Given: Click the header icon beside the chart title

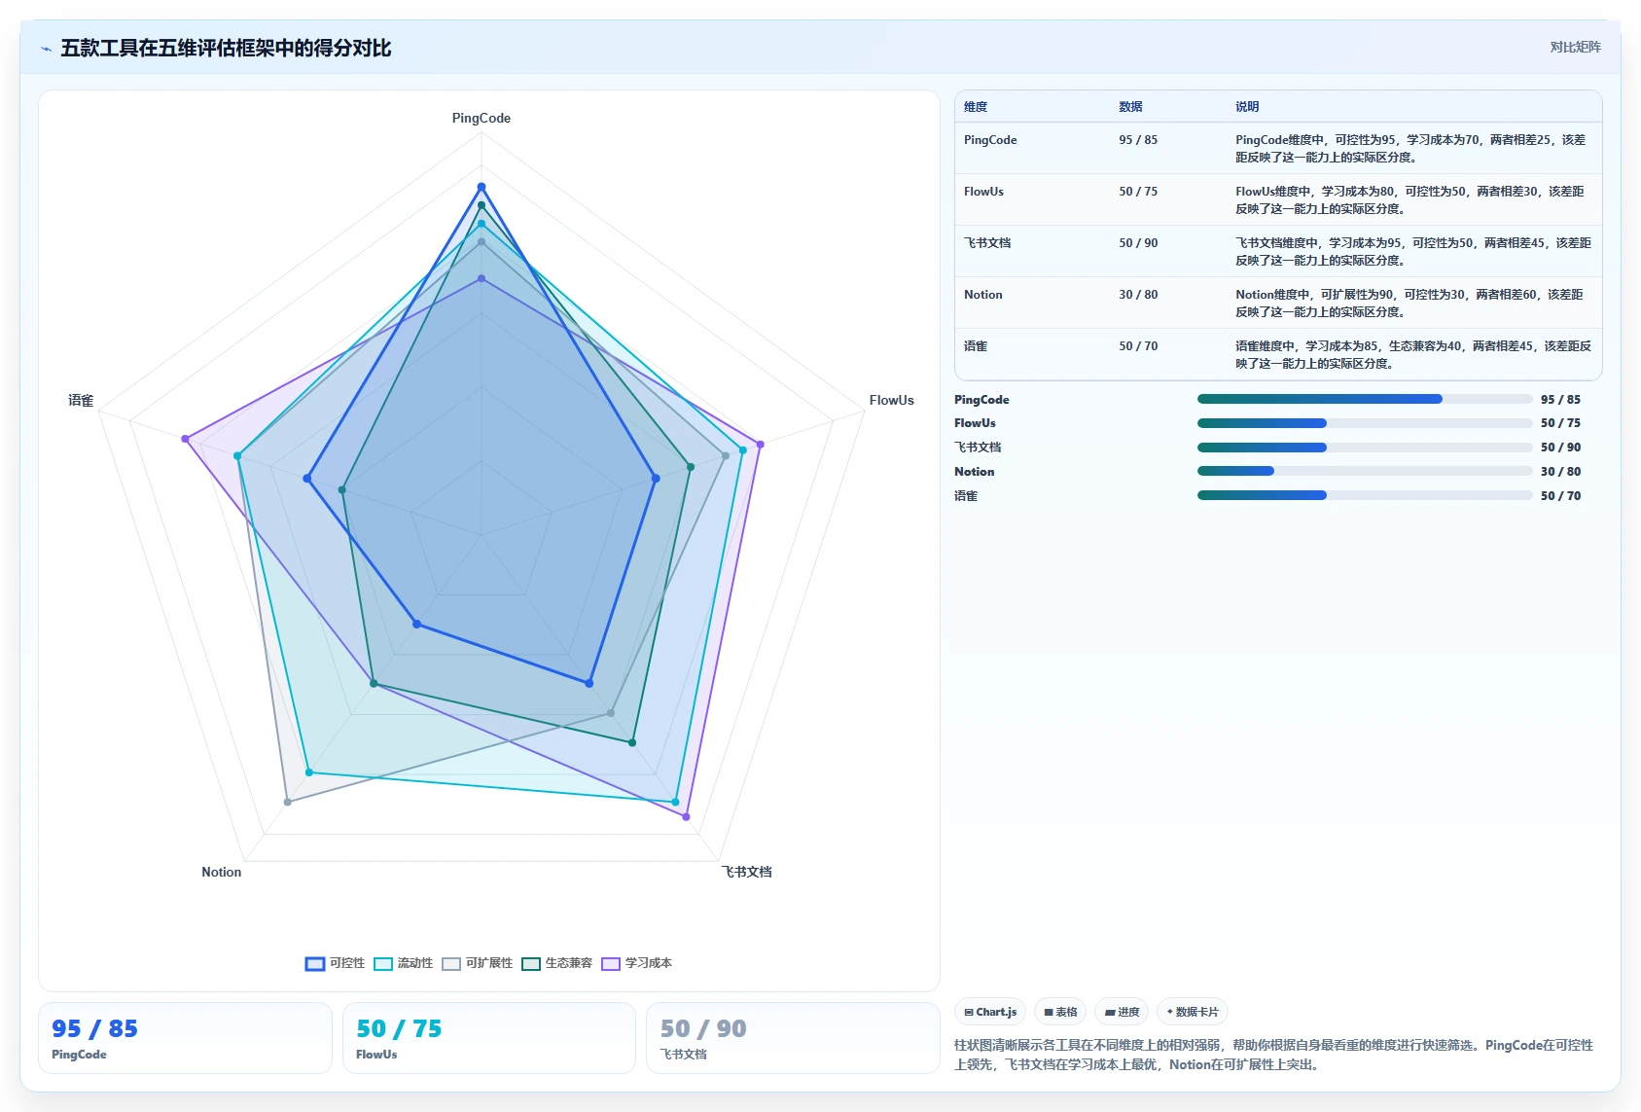Looking at the screenshot, I should point(46,49).
